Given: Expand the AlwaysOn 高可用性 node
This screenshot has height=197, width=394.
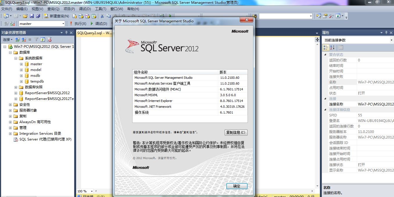Looking at the screenshot, I should 10,122.
